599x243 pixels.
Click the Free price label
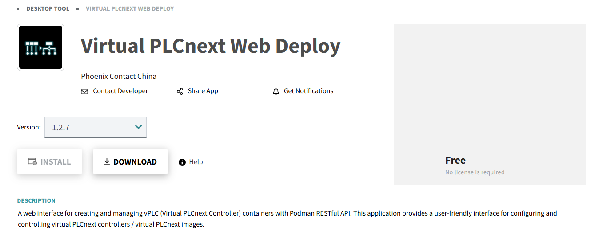pyautogui.click(x=455, y=160)
